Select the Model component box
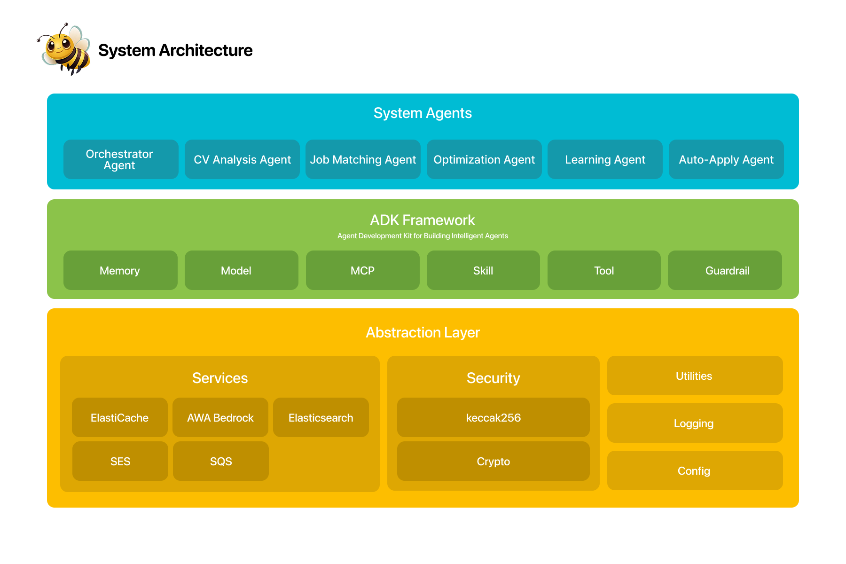 pos(242,270)
